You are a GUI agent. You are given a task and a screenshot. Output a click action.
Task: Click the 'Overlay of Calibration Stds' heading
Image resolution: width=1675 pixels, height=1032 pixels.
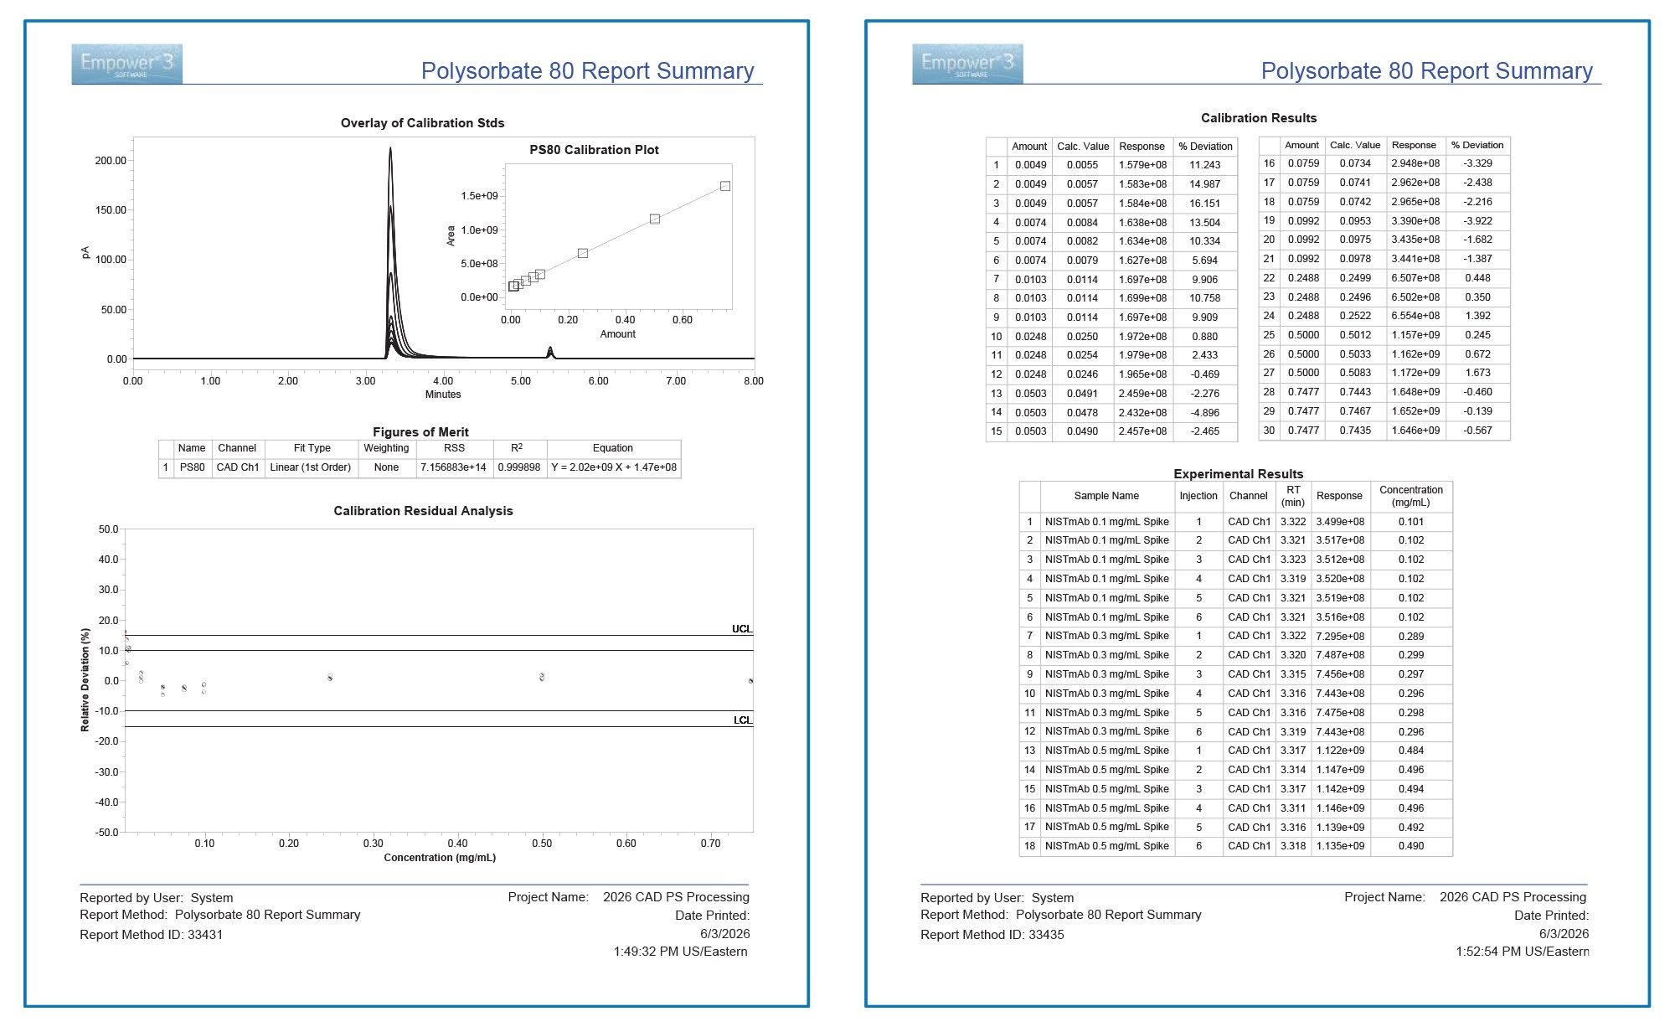tap(422, 123)
